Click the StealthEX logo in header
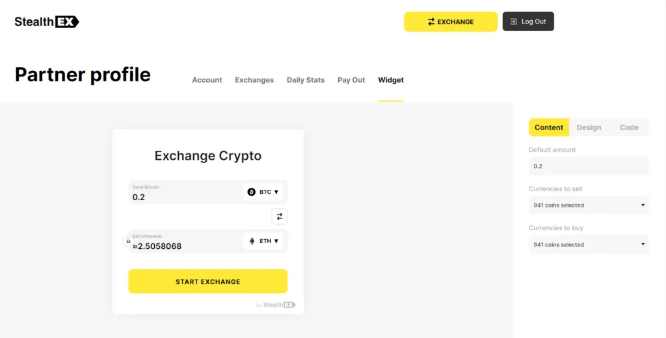The width and height of the screenshot is (666, 338). click(x=47, y=21)
